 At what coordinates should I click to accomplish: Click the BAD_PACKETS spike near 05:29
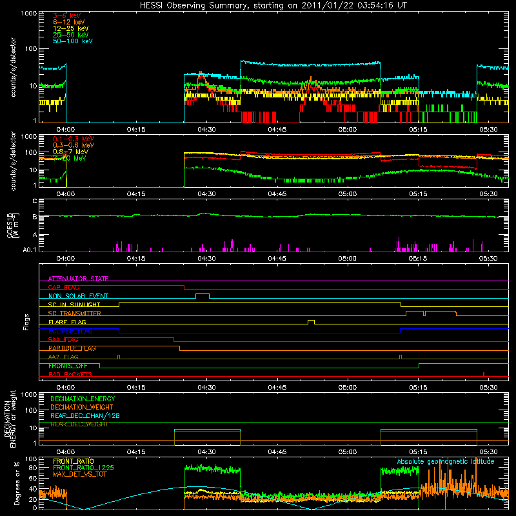point(483,374)
